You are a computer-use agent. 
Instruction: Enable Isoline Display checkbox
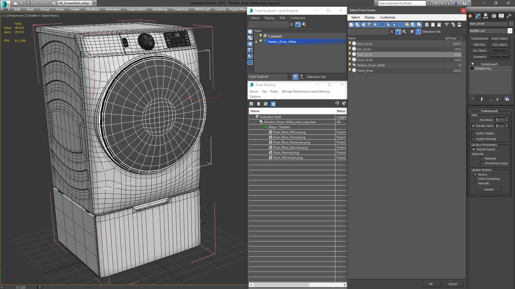pyautogui.click(x=473, y=133)
